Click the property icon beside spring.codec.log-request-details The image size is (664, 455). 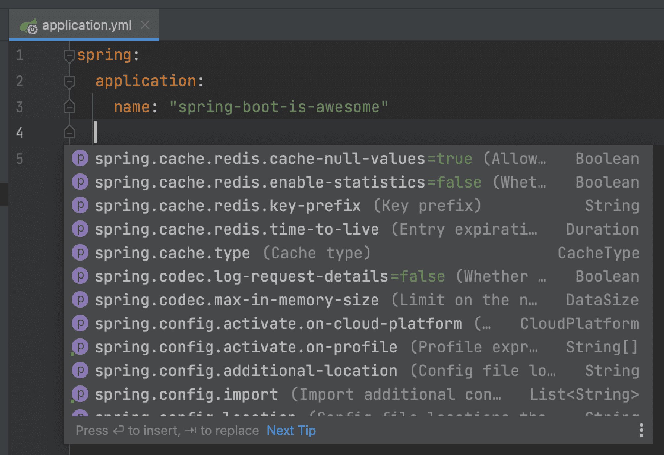80,276
